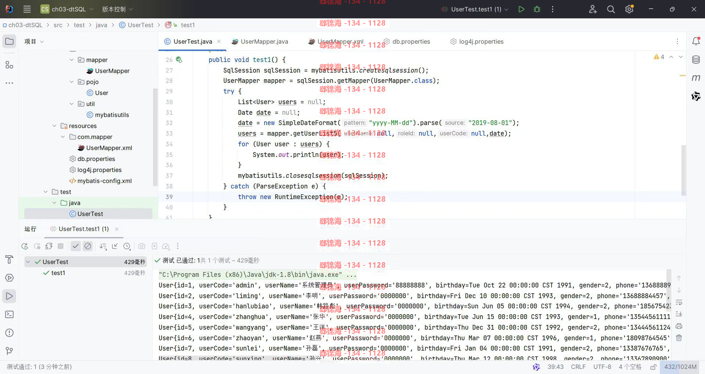Clear console output with trash icon
The width and height of the screenshot is (705, 374).
pyautogui.click(x=679, y=338)
